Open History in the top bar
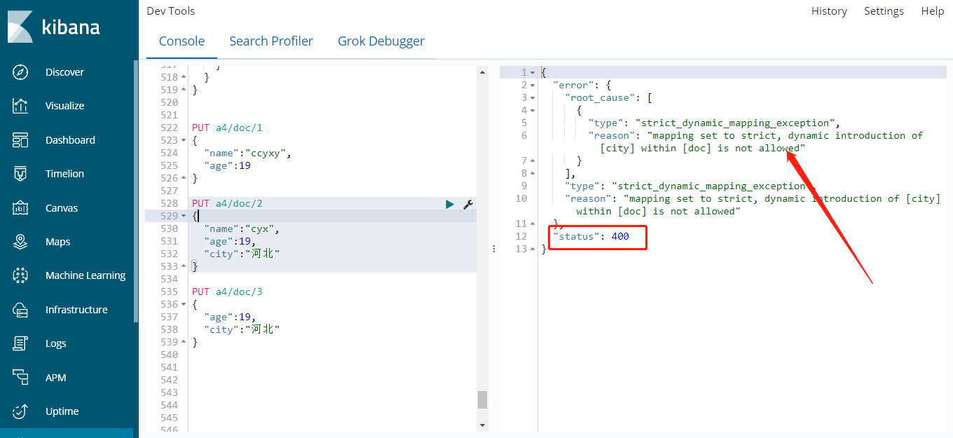Viewport: 953px width, 438px height. [x=829, y=11]
